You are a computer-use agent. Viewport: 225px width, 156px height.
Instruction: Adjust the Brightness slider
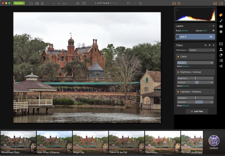click(195, 78)
